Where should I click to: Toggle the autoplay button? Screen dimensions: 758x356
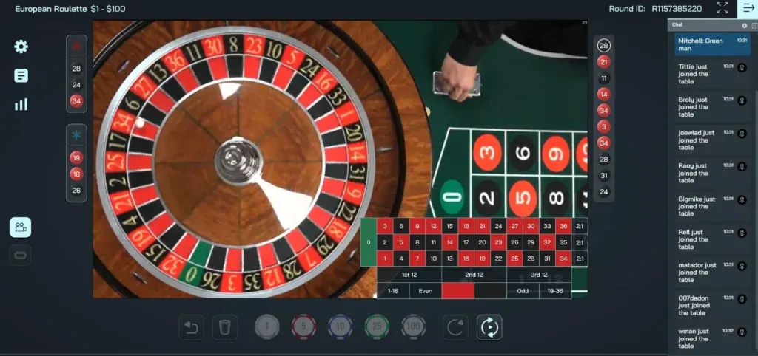(x=489, y=327)
